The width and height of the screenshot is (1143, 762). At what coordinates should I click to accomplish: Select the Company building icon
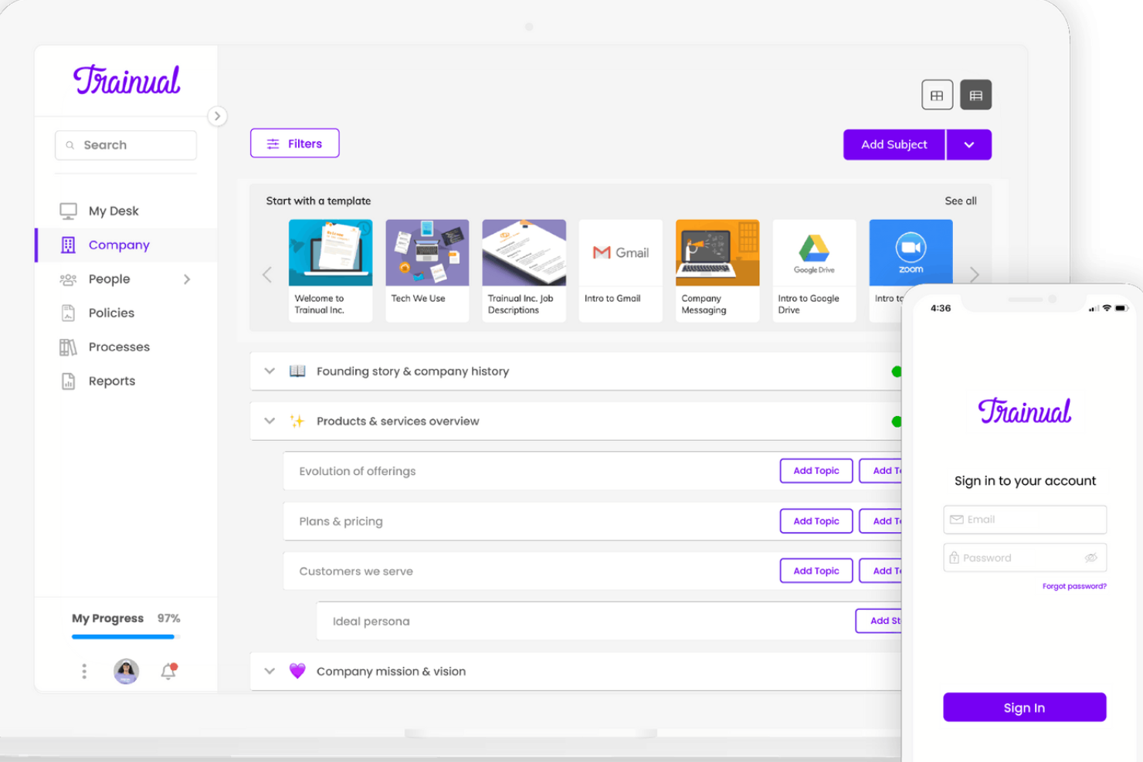click(x=68, y=245)
